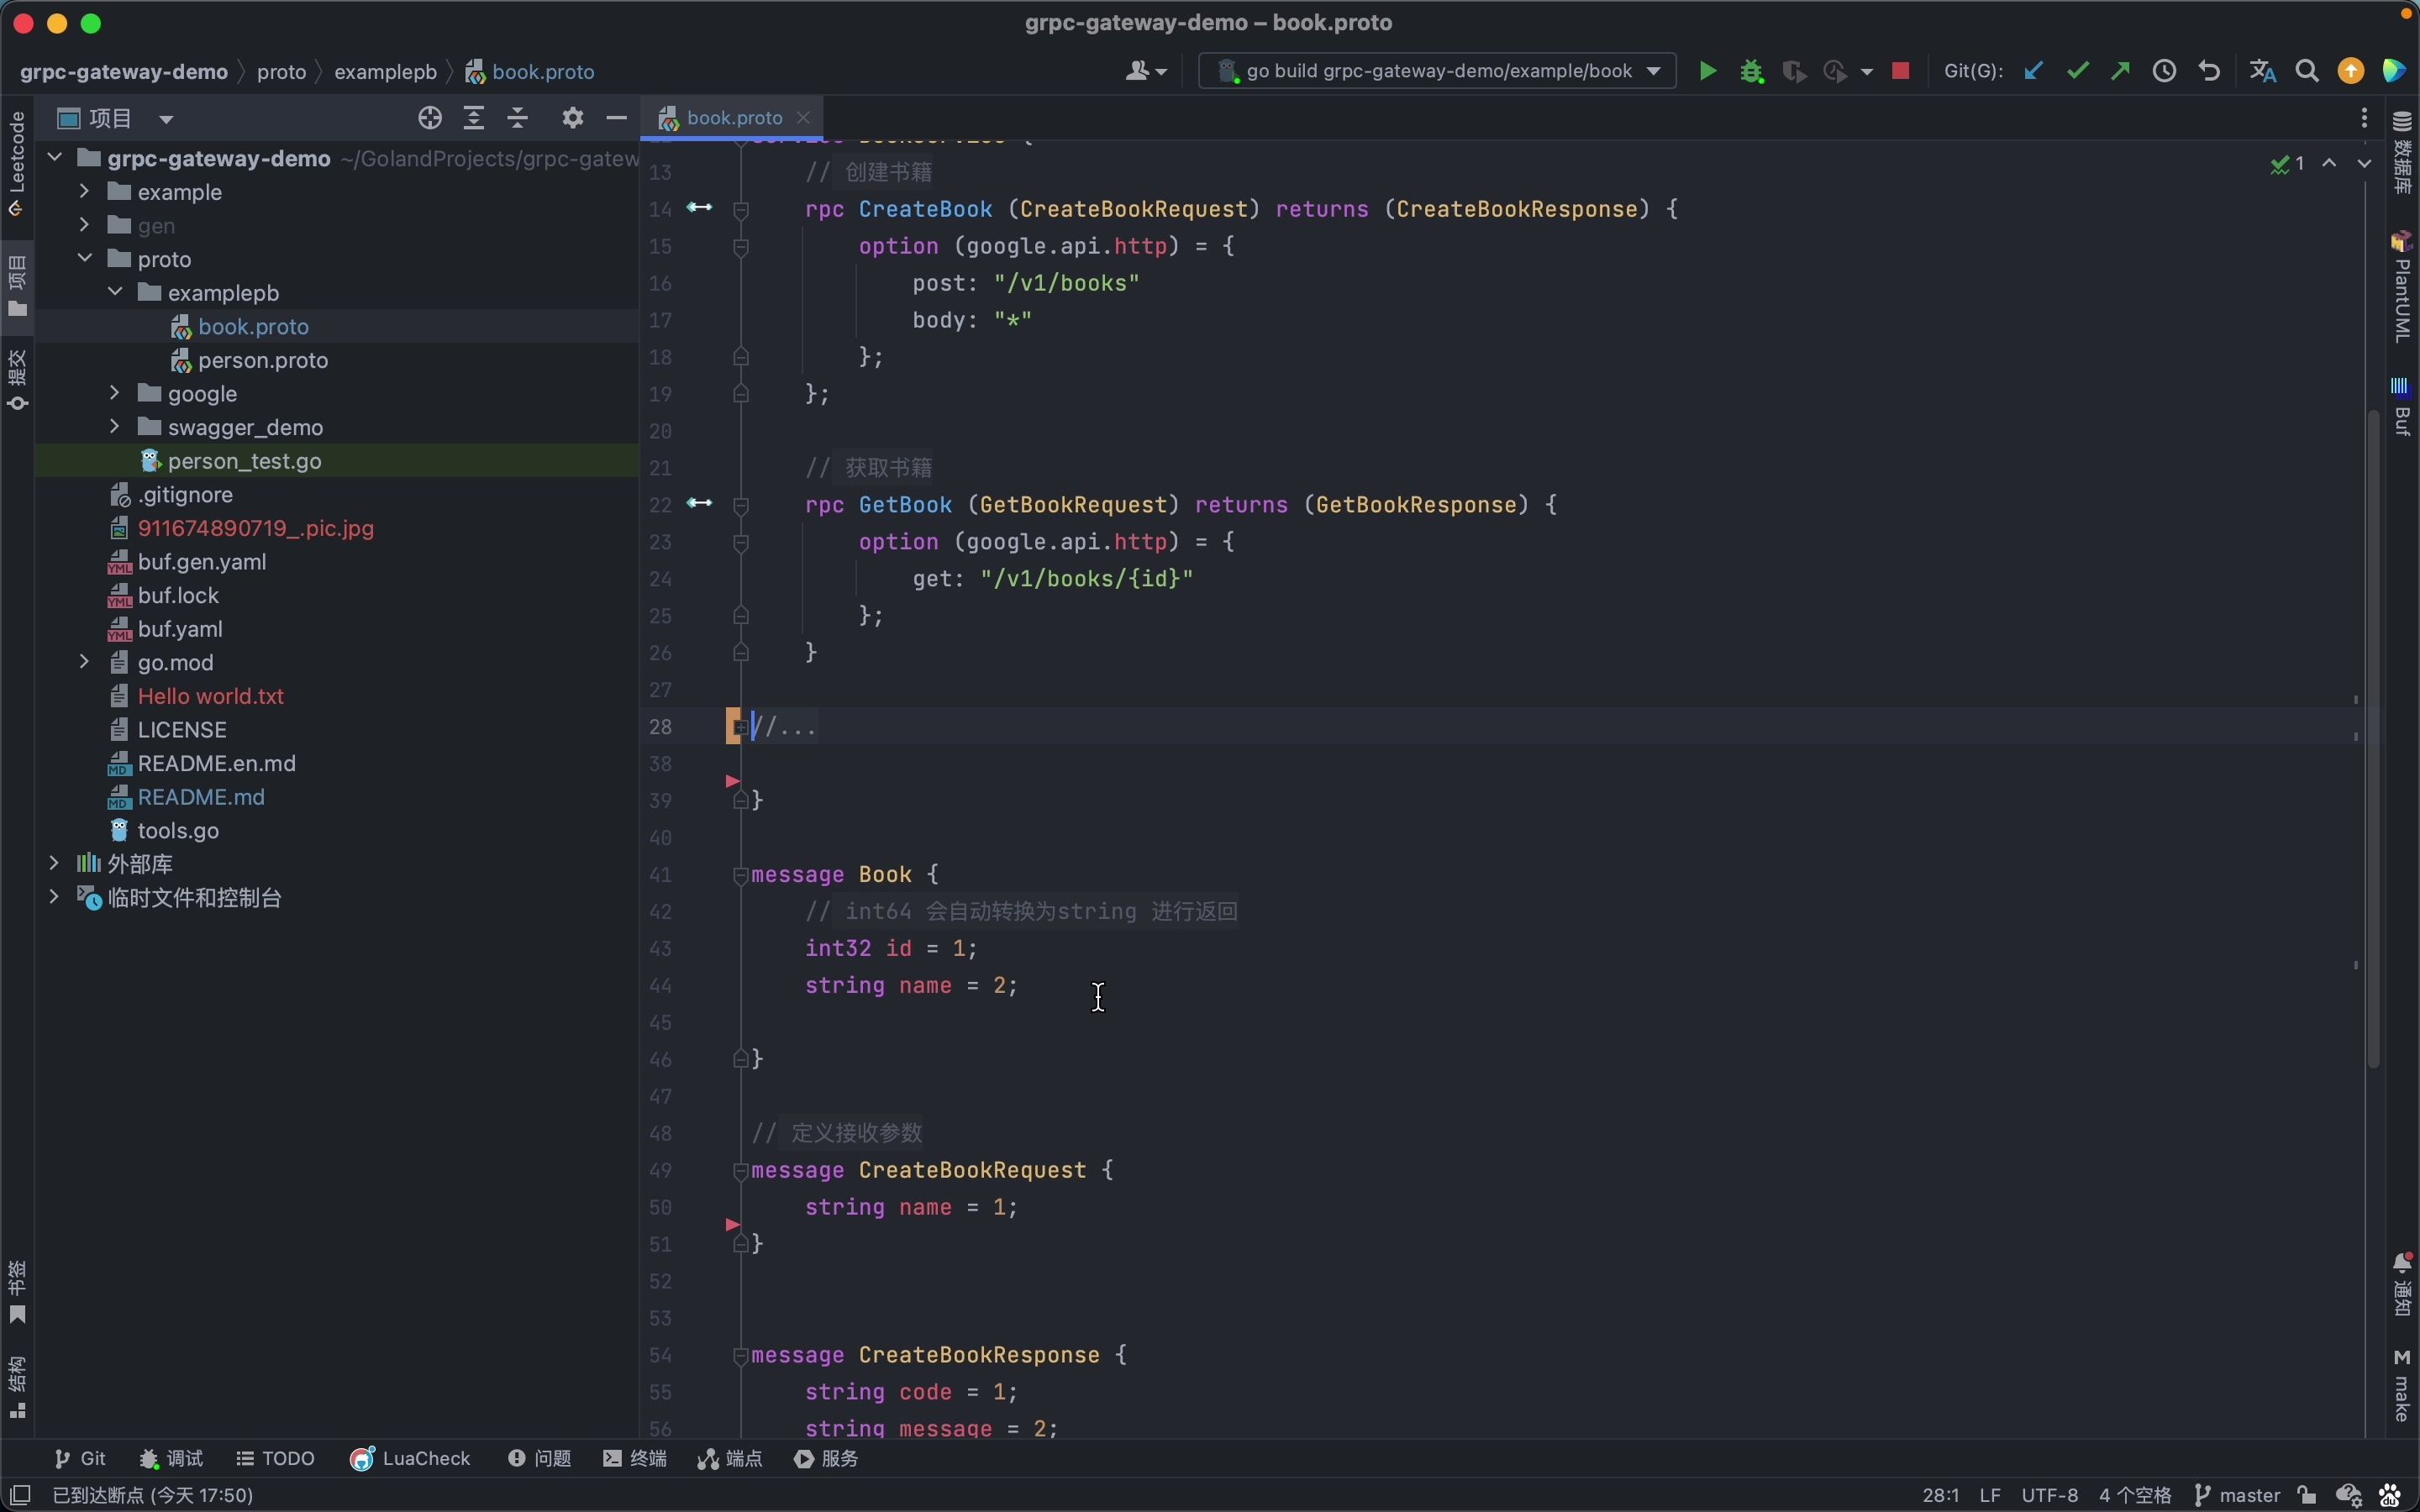
Task: Select person_test.go in project tree
Action: [244, 461]
